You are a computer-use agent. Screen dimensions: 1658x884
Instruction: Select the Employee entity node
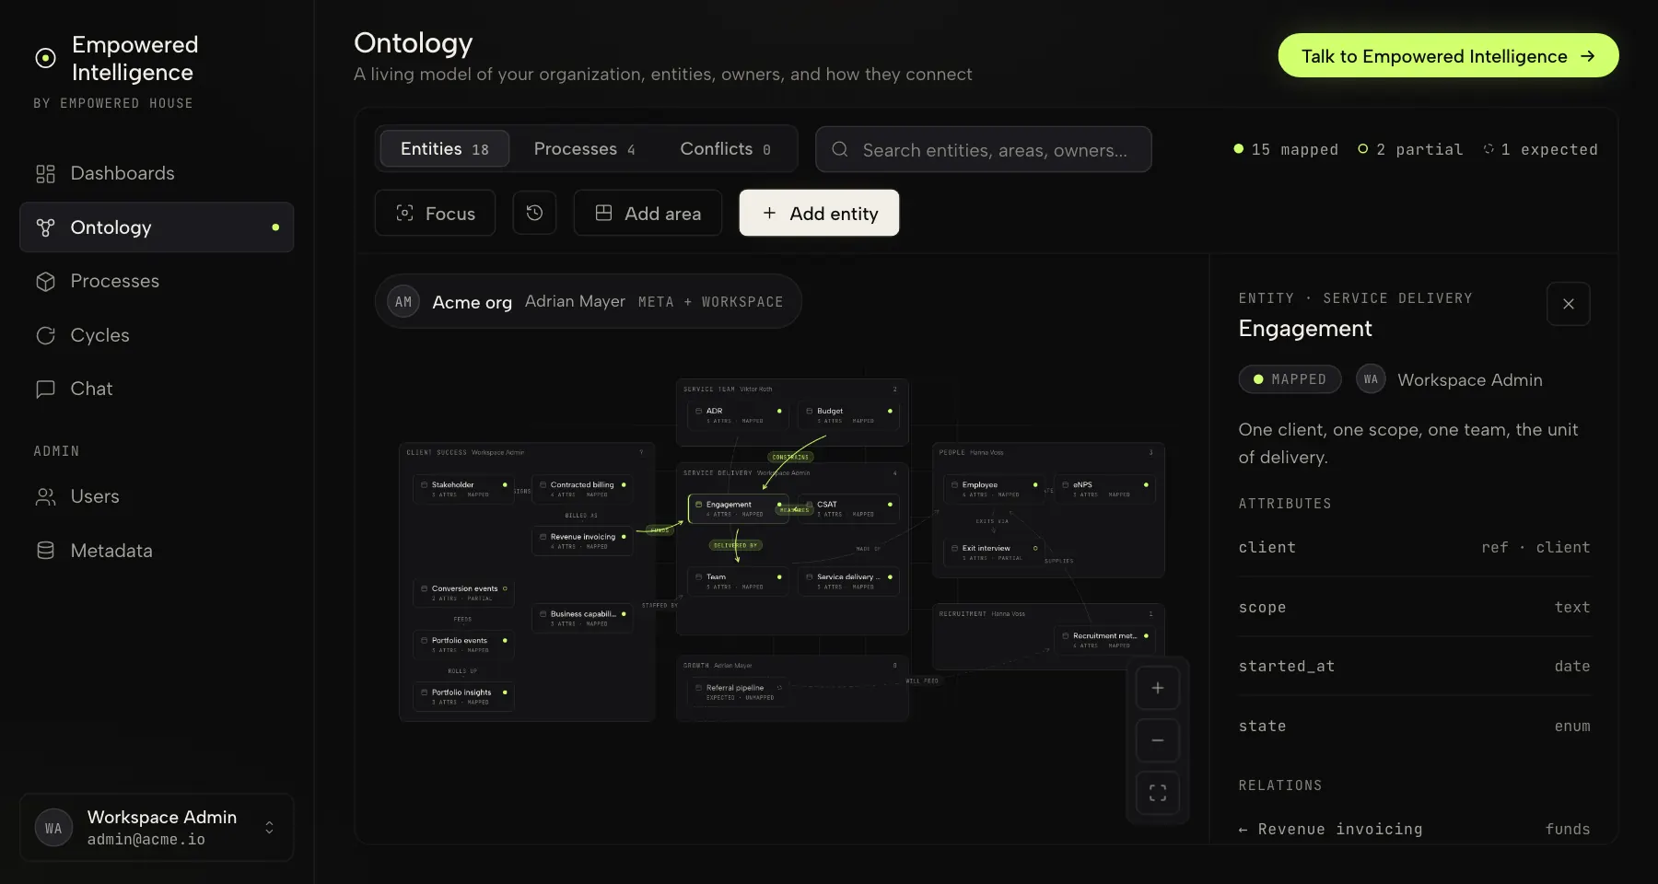[x=994, y=489]
